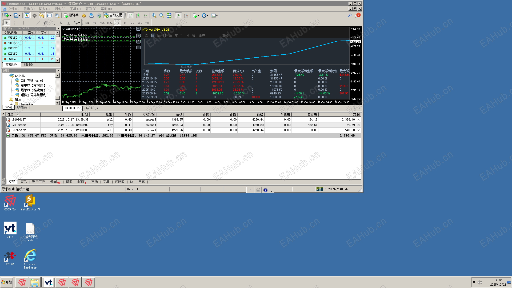
Task: Click the tile windows icon
Action: [x=169, y=15]
